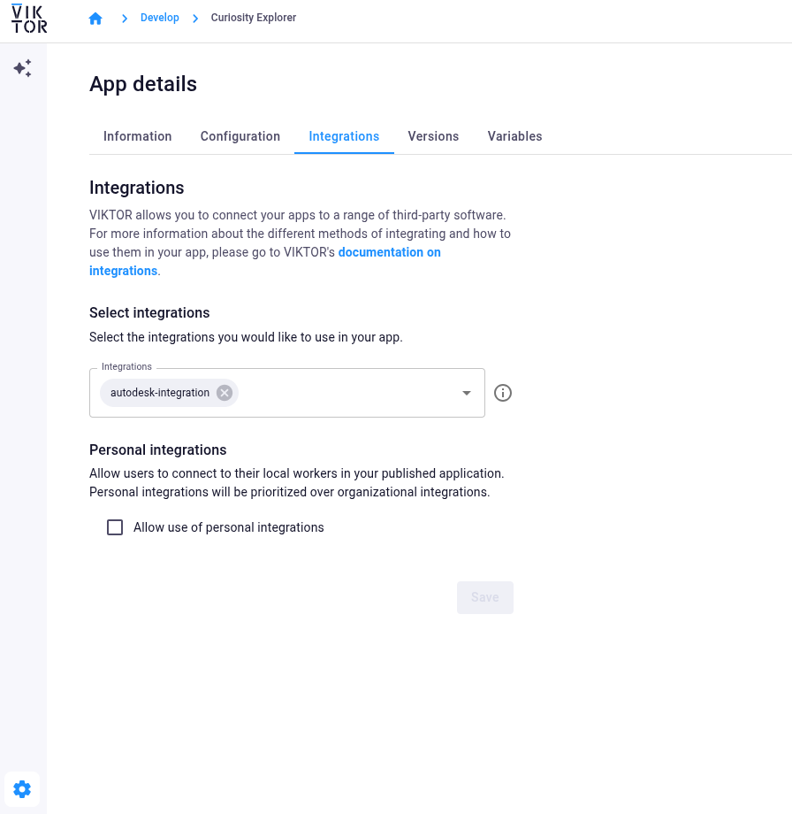792x814 pixels.
Task: Open the AI sparkles icon in sidebar
Action: coord(22,68)
